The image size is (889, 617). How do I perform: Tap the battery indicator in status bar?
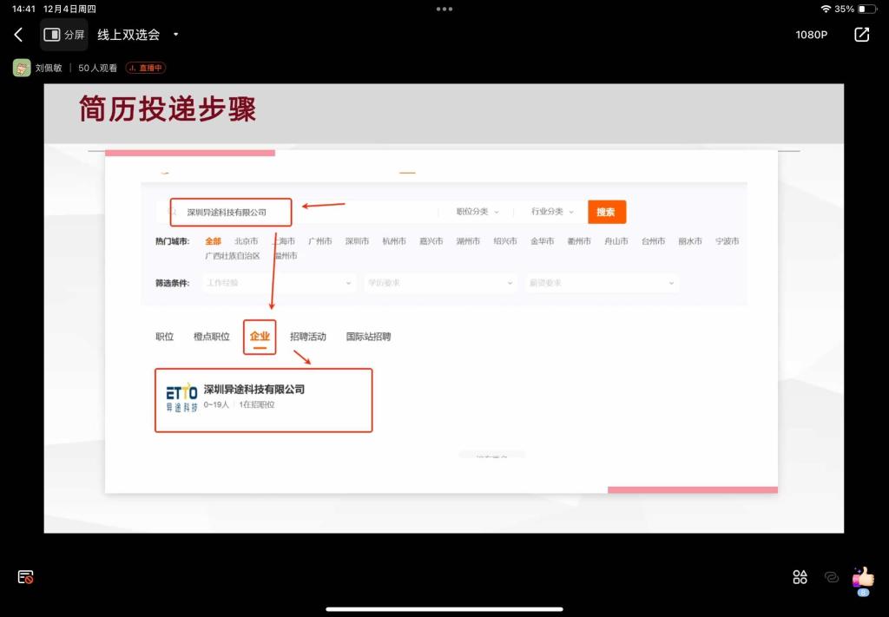pos(867,9)
